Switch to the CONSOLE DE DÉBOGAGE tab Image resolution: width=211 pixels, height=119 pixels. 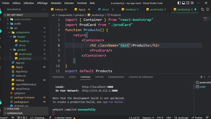click(x=141, y=77)
